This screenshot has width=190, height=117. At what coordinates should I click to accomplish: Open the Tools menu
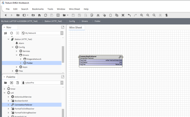pos(50,9)
